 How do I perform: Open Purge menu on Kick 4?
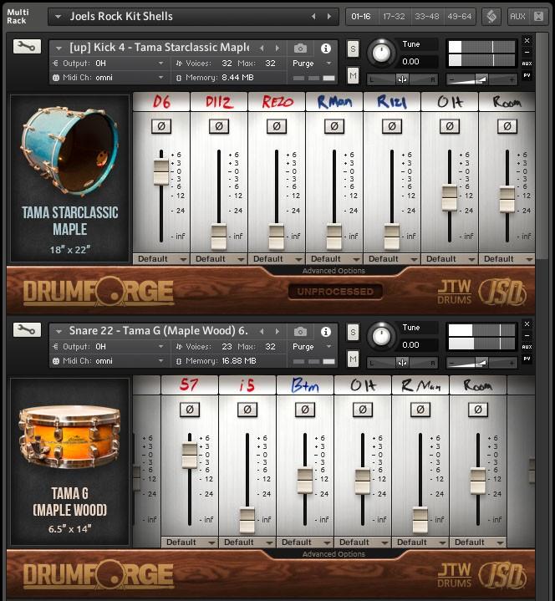[311, 64]
